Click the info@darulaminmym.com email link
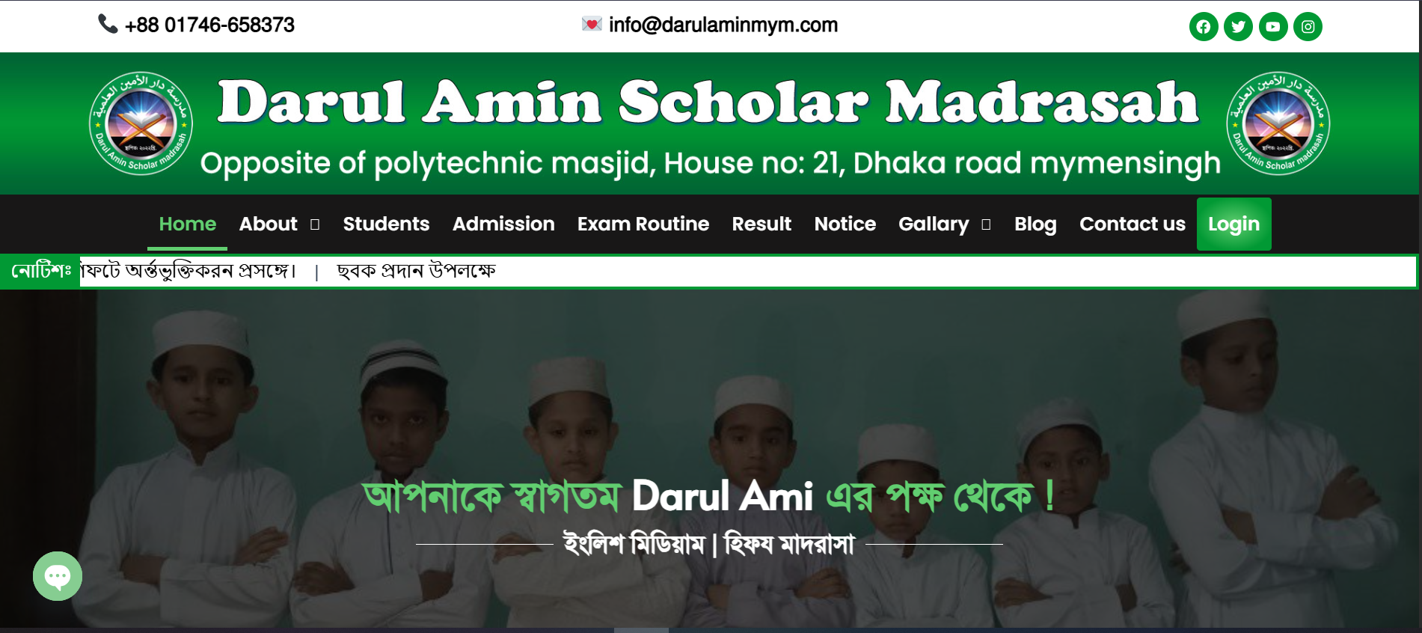Viewport: 1422px width, 633px height. click(x=723, y=25)
